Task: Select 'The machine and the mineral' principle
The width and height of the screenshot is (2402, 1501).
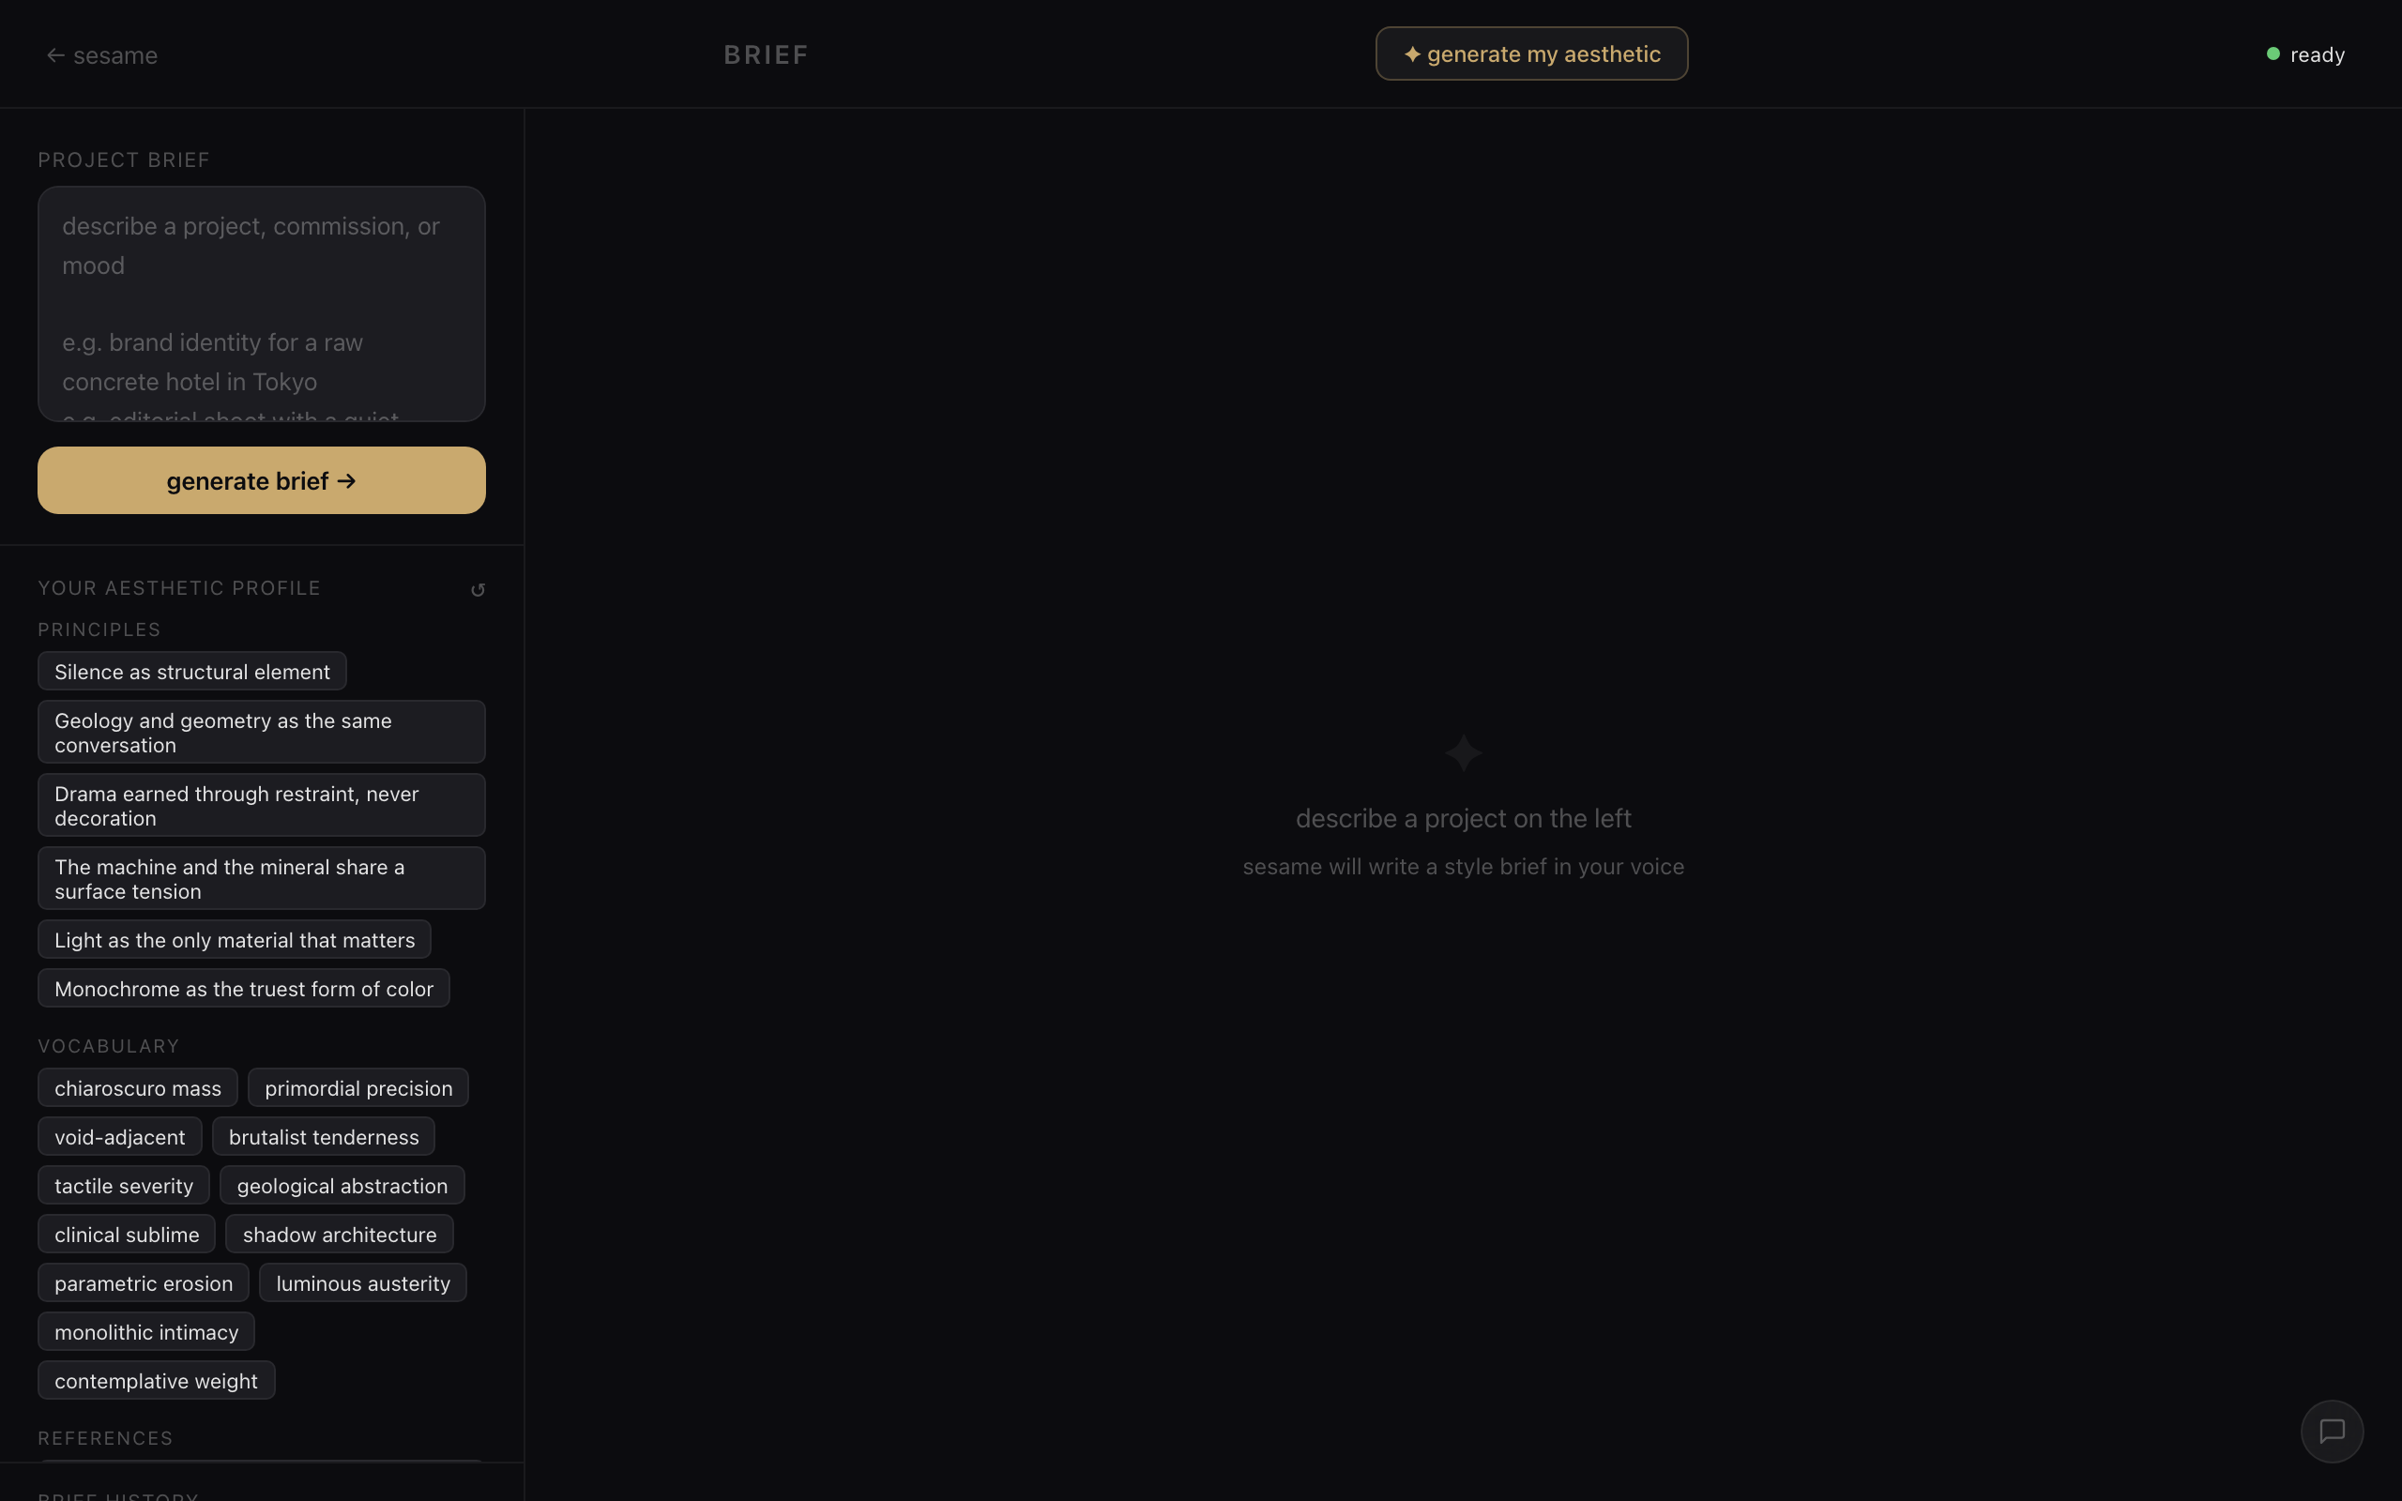Action: [x=261, y=879]
